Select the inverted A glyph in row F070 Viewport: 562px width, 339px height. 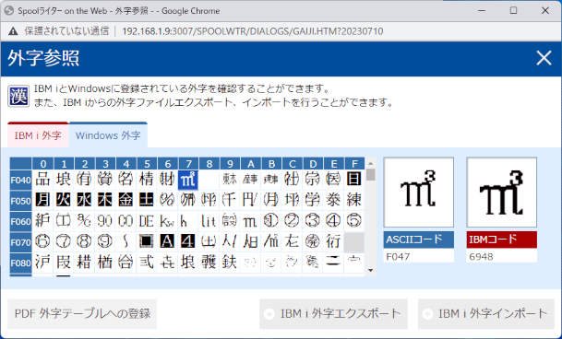click(167, 242)
